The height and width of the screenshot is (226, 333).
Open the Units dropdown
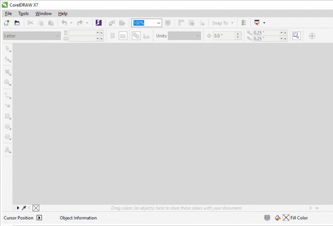[x=184, y=36]
